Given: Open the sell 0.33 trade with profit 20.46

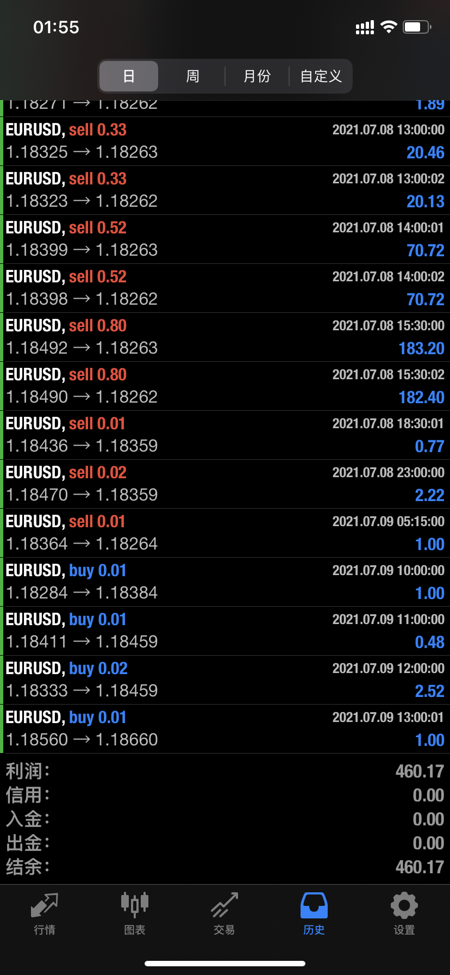Looking at the screenshot, I should point(225,141).
